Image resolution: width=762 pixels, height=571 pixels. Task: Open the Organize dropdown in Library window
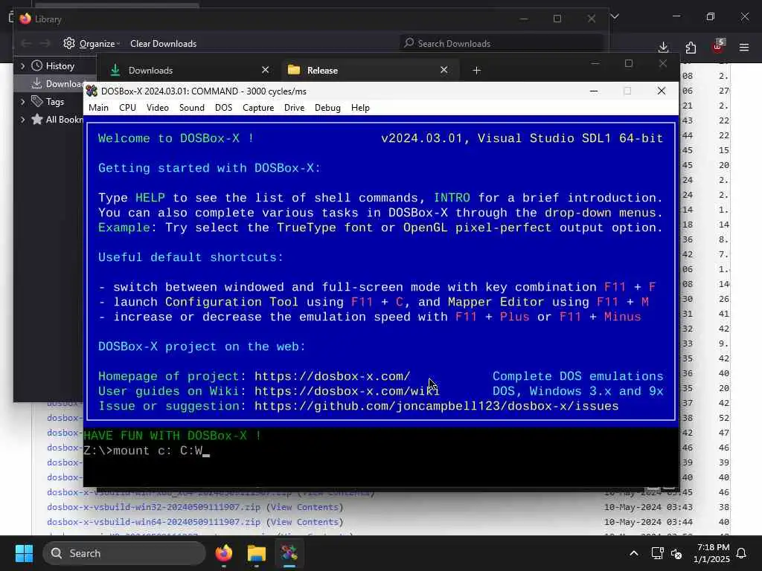pos(92,44)
